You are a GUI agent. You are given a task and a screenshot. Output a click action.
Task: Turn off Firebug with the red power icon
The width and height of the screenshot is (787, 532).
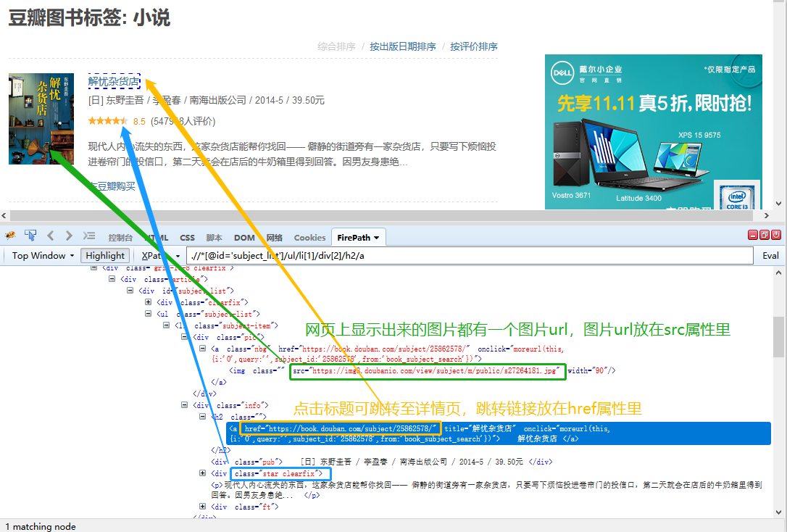click(776, 235)
